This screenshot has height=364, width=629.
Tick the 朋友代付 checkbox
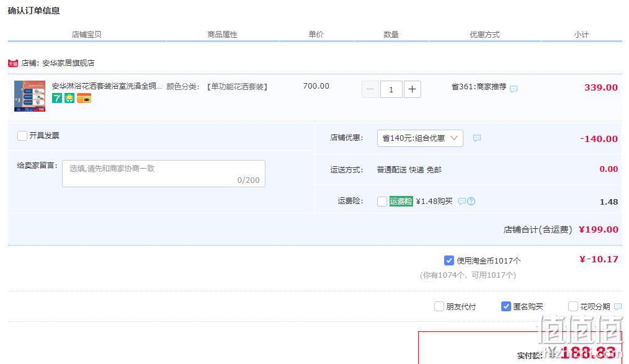coord(439,307)
